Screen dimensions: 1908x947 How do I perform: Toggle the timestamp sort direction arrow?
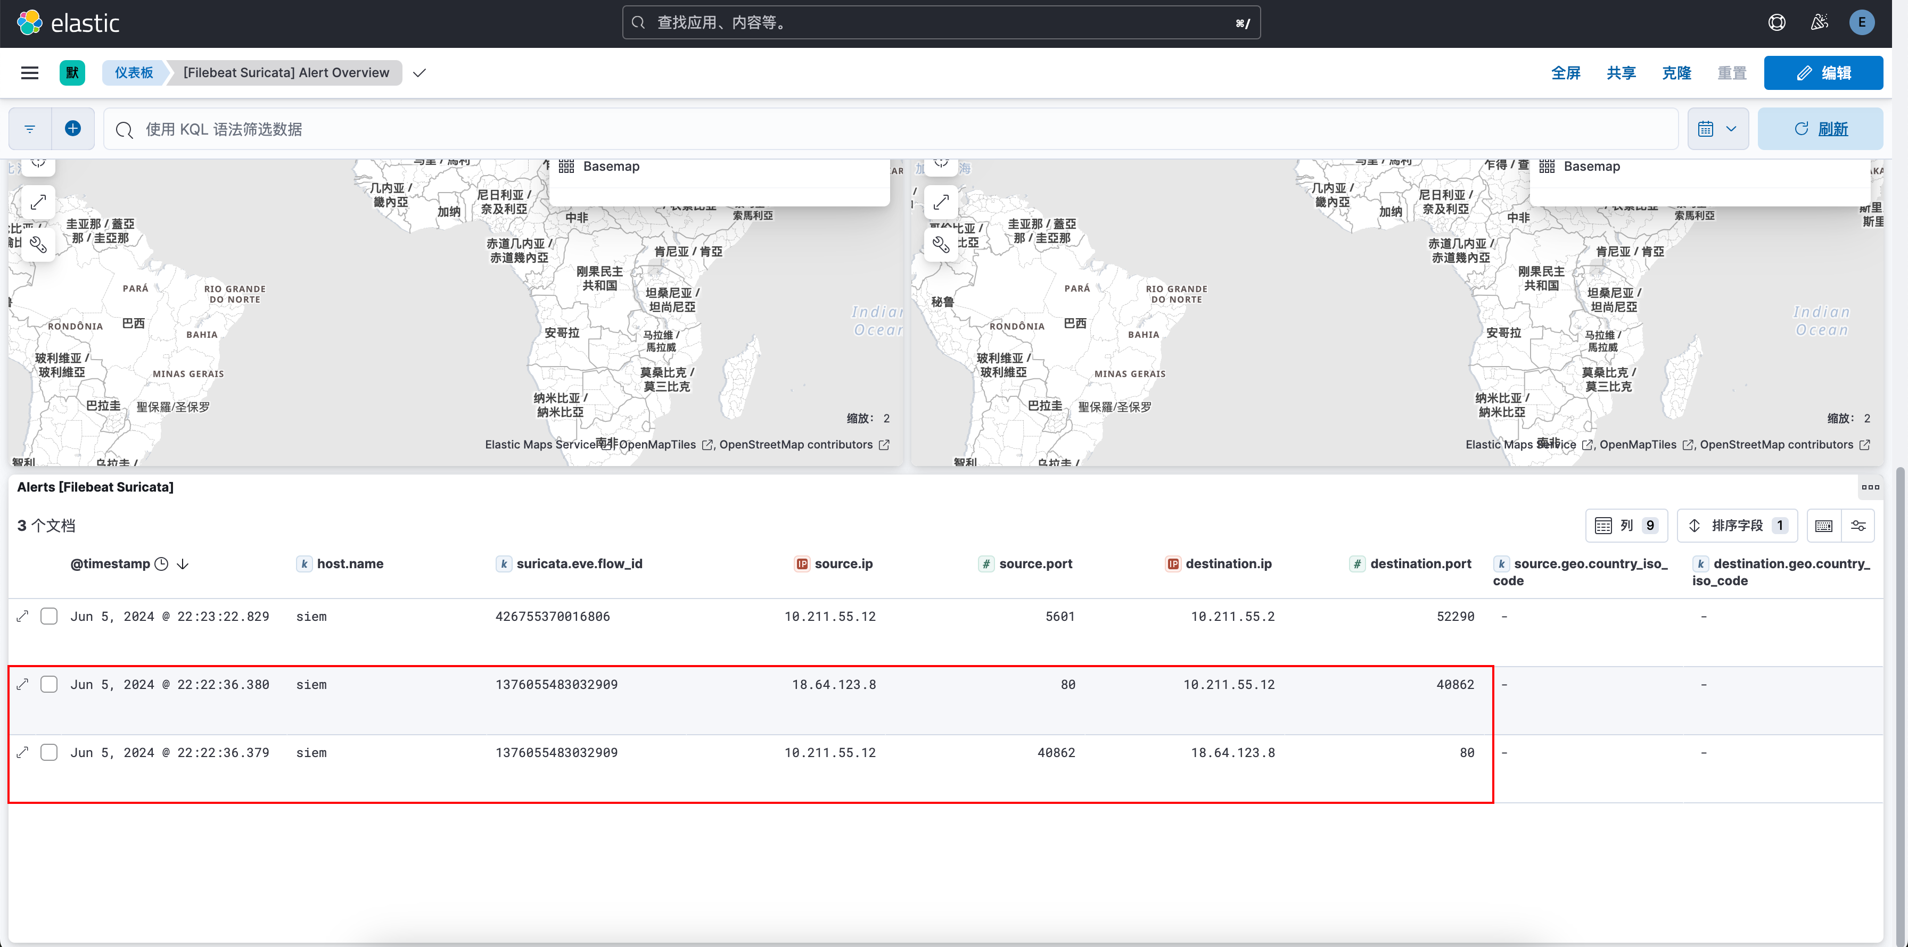[x=182, y=563]
